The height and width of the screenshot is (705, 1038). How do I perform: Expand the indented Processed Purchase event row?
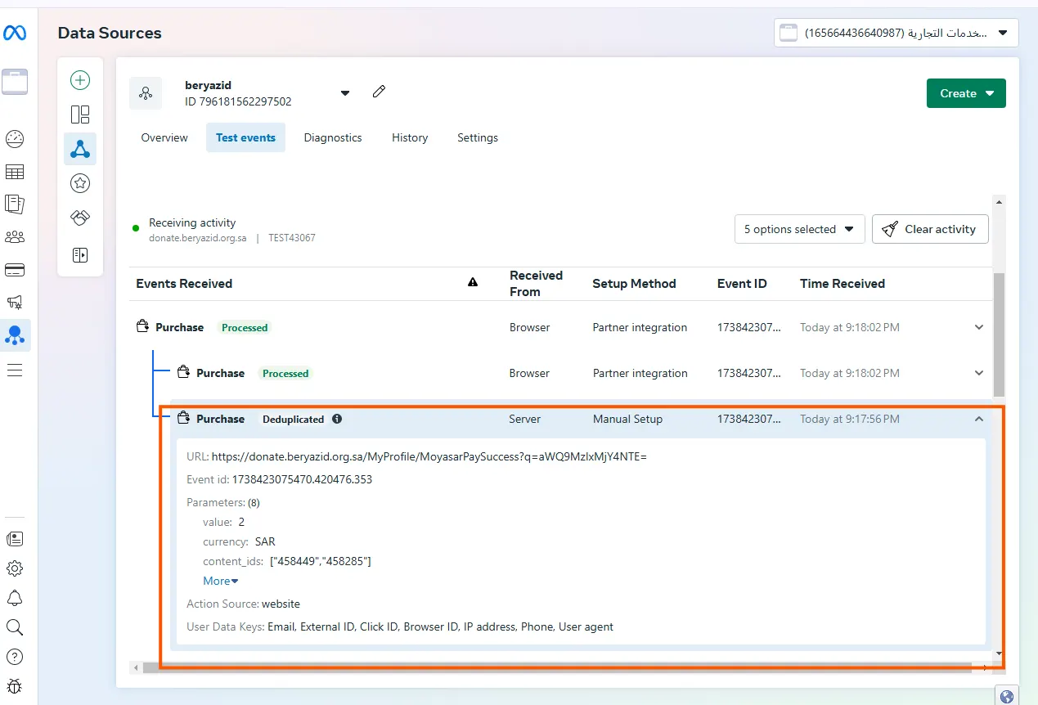pyautogui.click(x=979, y=373)
